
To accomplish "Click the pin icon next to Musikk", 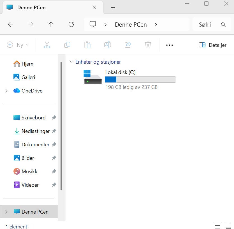I will click(x=54, y=171).
